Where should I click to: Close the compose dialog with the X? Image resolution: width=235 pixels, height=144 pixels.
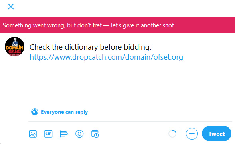(11, 7)
